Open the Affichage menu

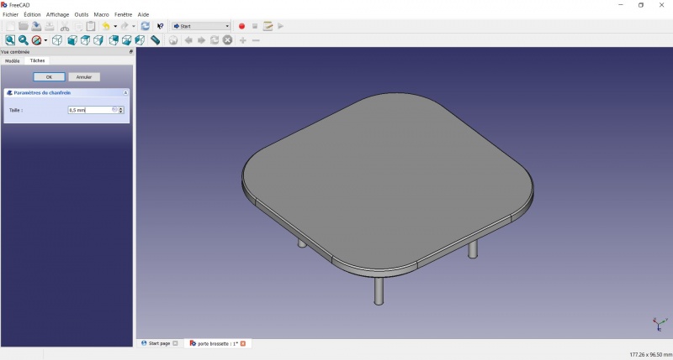[x=57, y=14]
